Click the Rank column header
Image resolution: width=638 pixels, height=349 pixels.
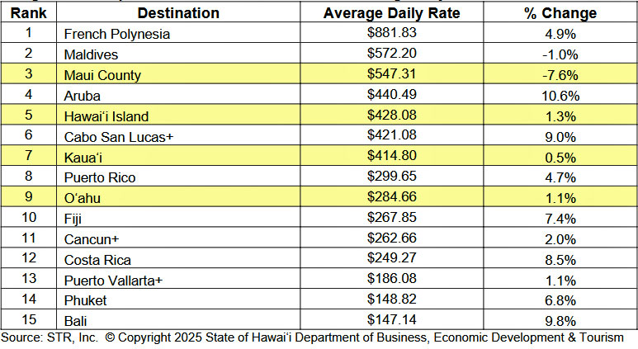(28, 13)
